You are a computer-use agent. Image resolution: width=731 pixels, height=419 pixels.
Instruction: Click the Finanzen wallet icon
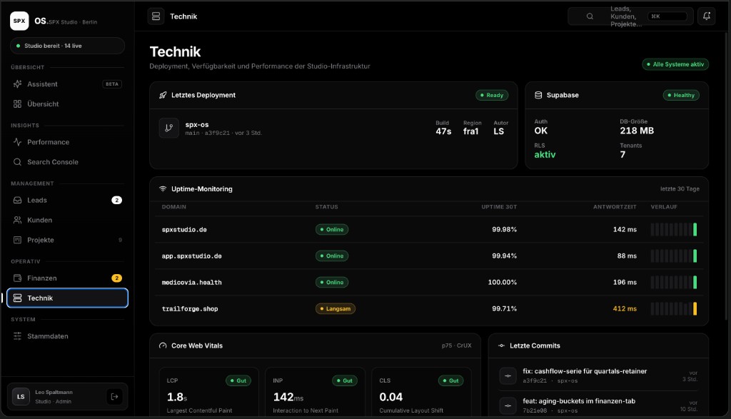click(17, 278)
